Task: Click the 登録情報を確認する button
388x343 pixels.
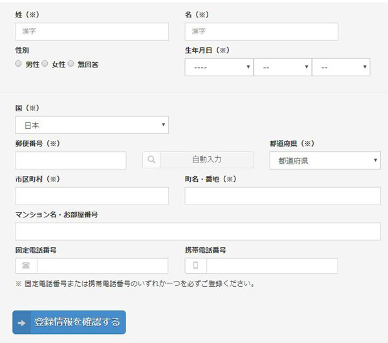Action: (x=69, y=322)
